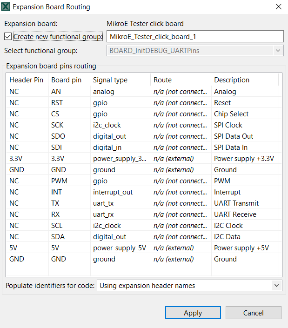288x328 pixels.
Task: Click the application icon in the title bar
Action: click(6, 7)
